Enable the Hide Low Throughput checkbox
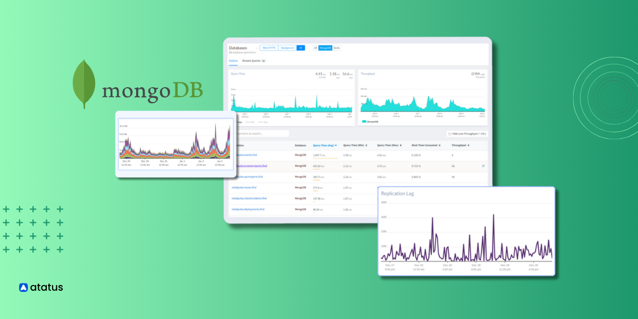This screenshot has height=319, width=638. [450, 133]
